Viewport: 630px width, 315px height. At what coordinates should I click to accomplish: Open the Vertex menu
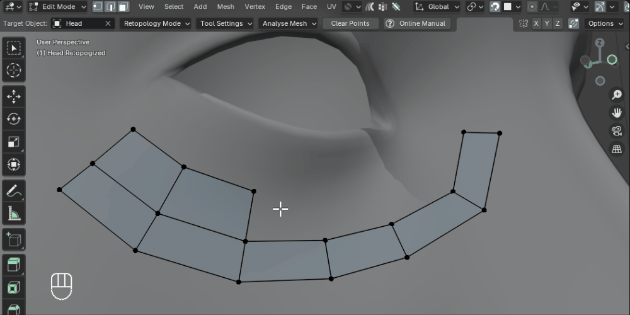pyautogui.click(x=255, y=7)
